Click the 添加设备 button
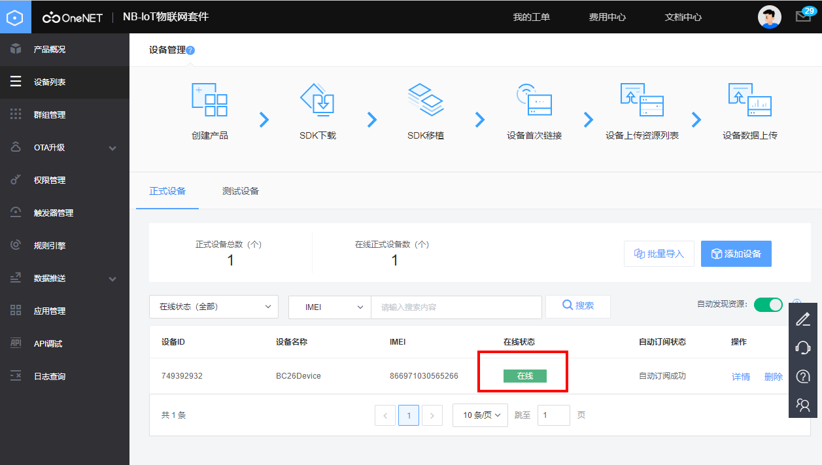The image size is (822, 465). coord(736,253)
